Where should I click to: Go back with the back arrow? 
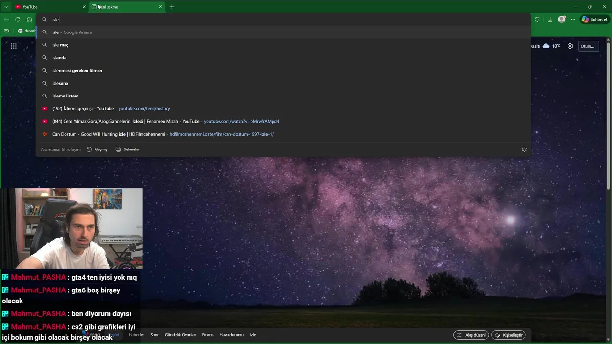click(x=6, y=20)
